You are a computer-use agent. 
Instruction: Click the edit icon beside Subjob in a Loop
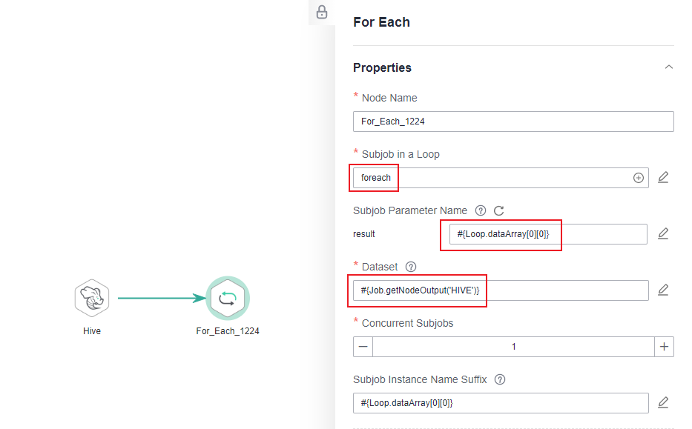(x=663, y=178)
